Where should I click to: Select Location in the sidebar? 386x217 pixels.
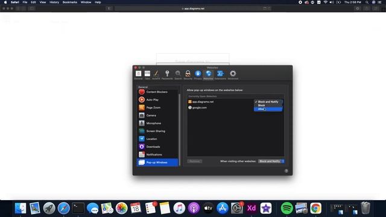[157, 139]
